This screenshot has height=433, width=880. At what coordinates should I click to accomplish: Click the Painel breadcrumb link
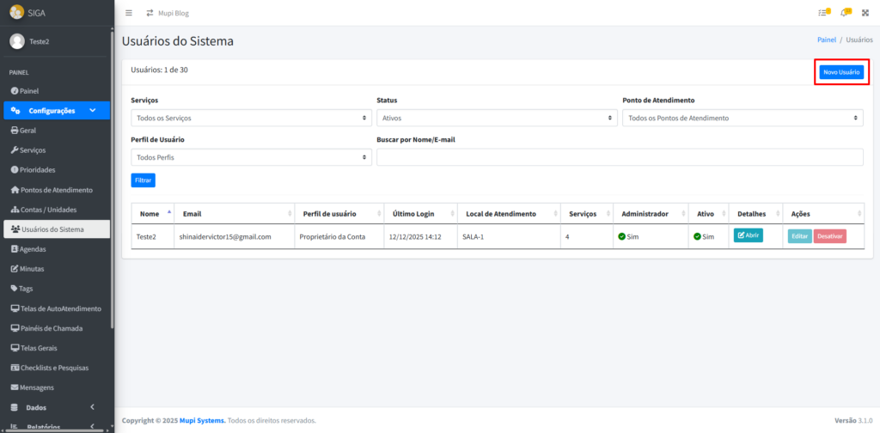[x=826, y=40]
